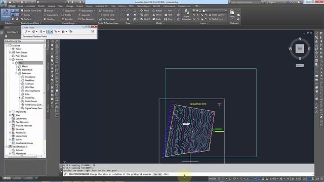
Task: Click Import Survey Data button
Action: [x=31, y=11]
